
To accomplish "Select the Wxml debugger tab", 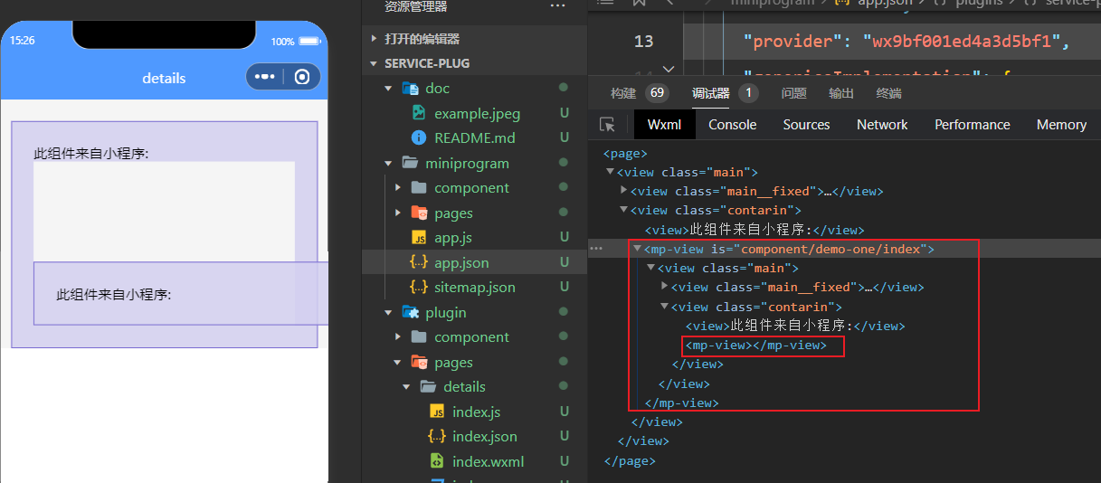I will 665,125.
